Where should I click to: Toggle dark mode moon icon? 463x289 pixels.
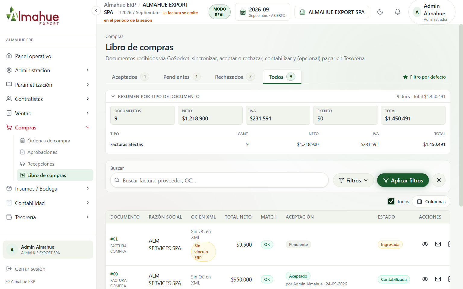click(380, 12)
